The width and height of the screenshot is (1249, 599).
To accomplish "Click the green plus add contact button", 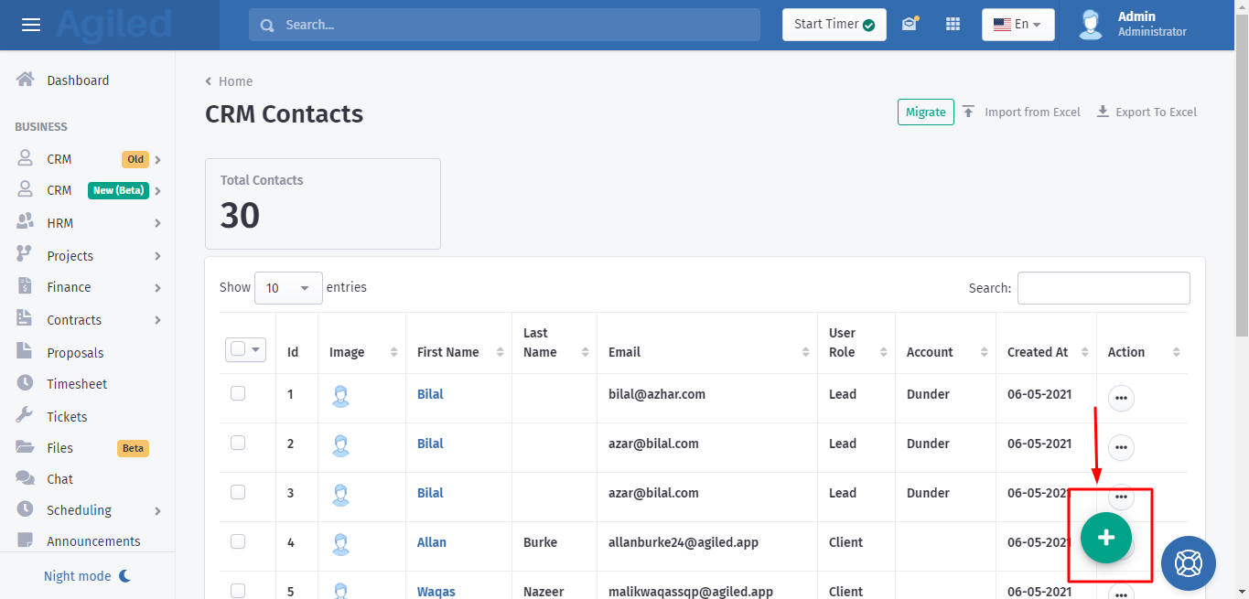I will click(1105, 538).
